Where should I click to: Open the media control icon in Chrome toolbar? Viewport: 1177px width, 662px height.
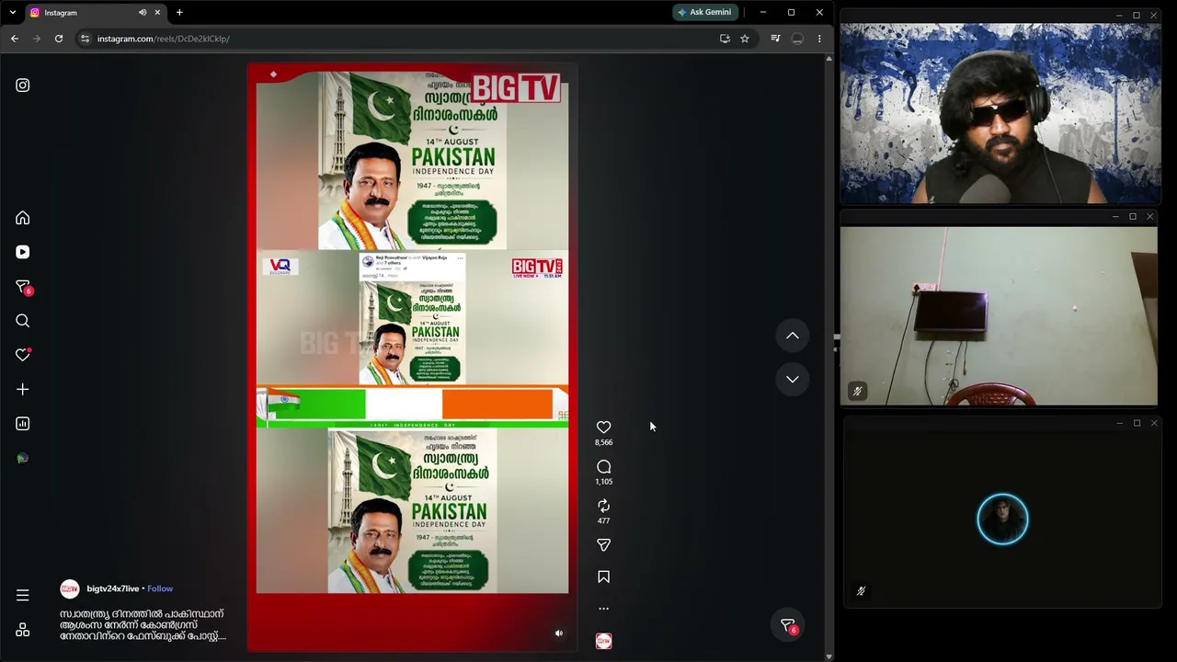point(775,39)
